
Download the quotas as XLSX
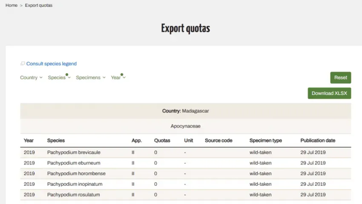pyautogui.click(x=329, y=93)
